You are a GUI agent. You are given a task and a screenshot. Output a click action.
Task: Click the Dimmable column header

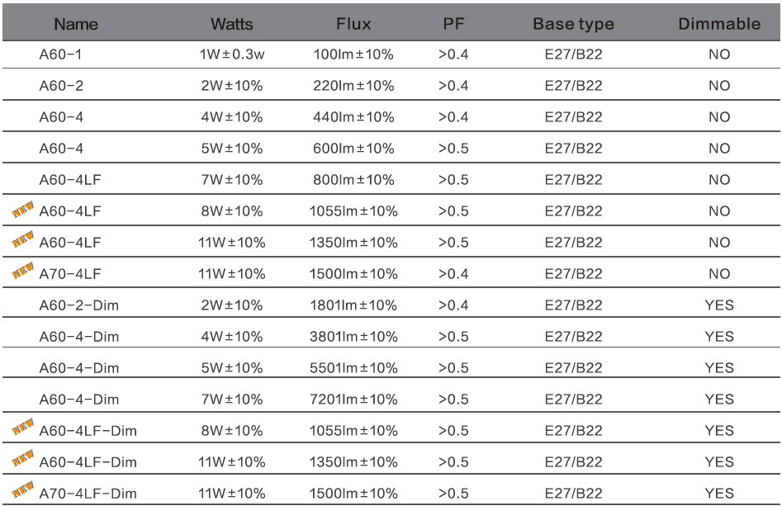tap(719, 24)
